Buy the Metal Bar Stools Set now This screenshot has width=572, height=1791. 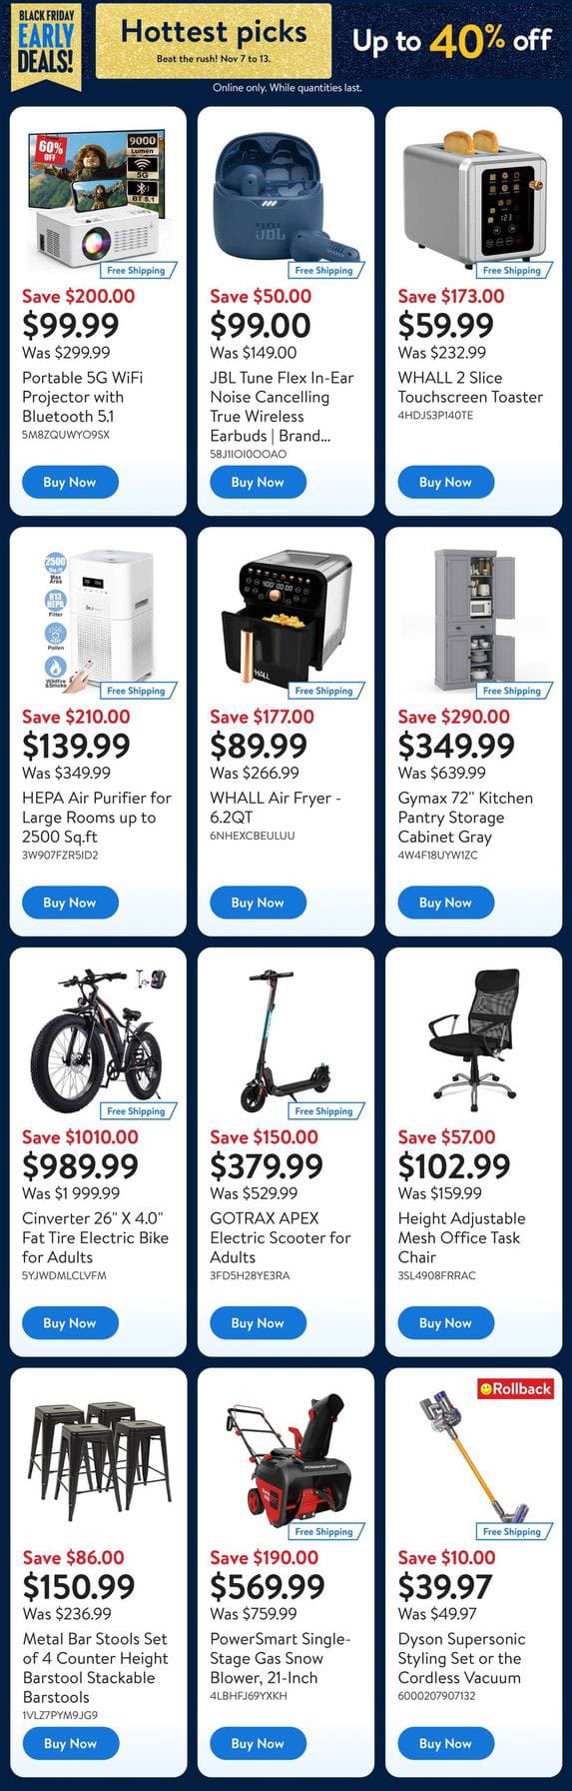(x=70, y=1743)
